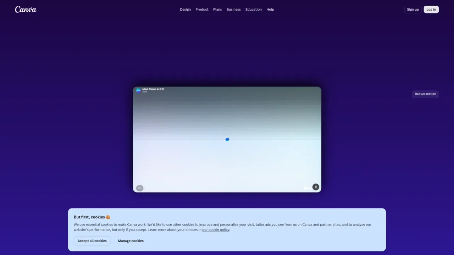Open the our cookie policy link

point(216,229)
